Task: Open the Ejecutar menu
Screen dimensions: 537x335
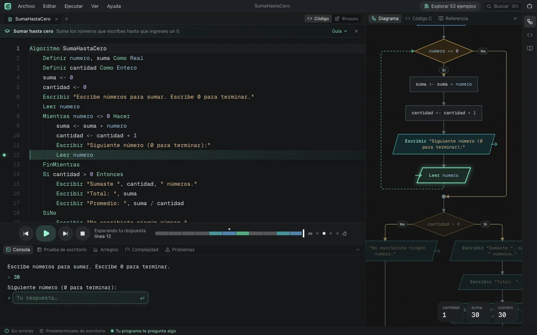Action: (x=74, y=6)
